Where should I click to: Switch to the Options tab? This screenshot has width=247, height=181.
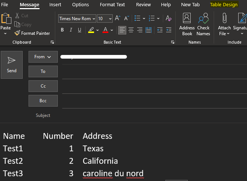pyautogui.click(x=81, y=5)
